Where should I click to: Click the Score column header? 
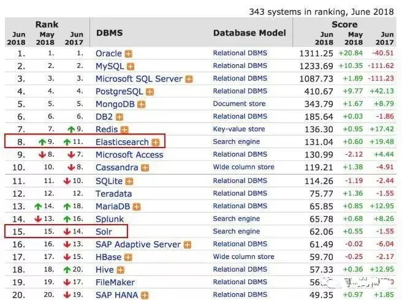click(x=344, y=24)
